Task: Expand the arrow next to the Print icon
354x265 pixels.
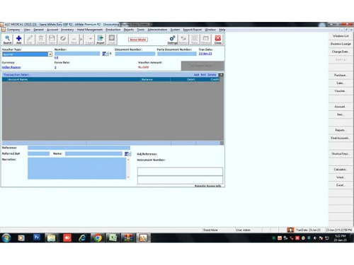Action: point(81,40)
